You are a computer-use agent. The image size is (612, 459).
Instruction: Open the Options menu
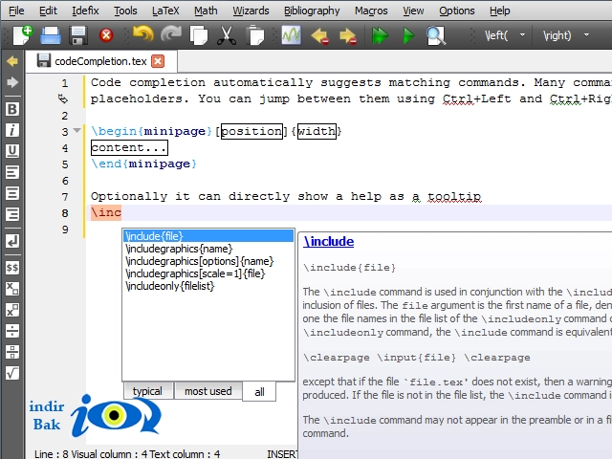click(x=457, y=11)
